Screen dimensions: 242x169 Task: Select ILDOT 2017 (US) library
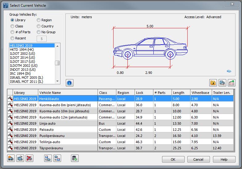point(32,62)
